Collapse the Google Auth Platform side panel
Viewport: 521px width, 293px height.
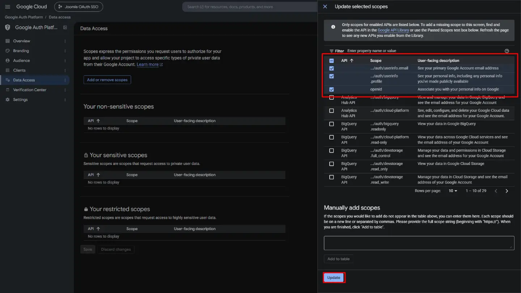point(65,27)
